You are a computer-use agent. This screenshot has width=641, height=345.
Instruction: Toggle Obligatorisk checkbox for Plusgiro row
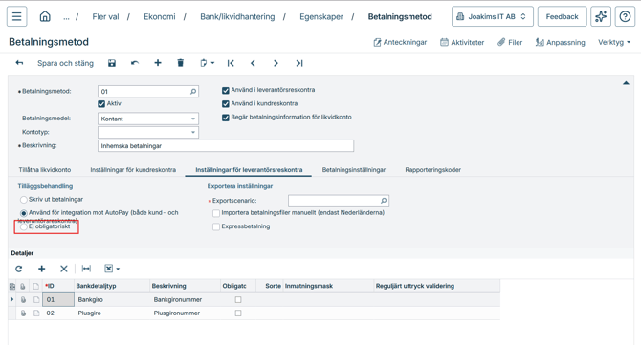pyautogui.click(x=238, y=313)
